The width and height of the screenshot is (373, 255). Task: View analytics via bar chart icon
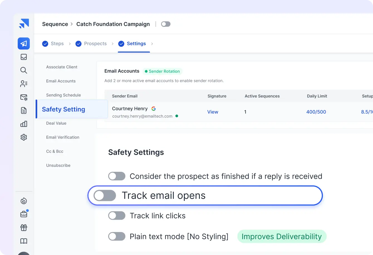click(x=24, y=124)
